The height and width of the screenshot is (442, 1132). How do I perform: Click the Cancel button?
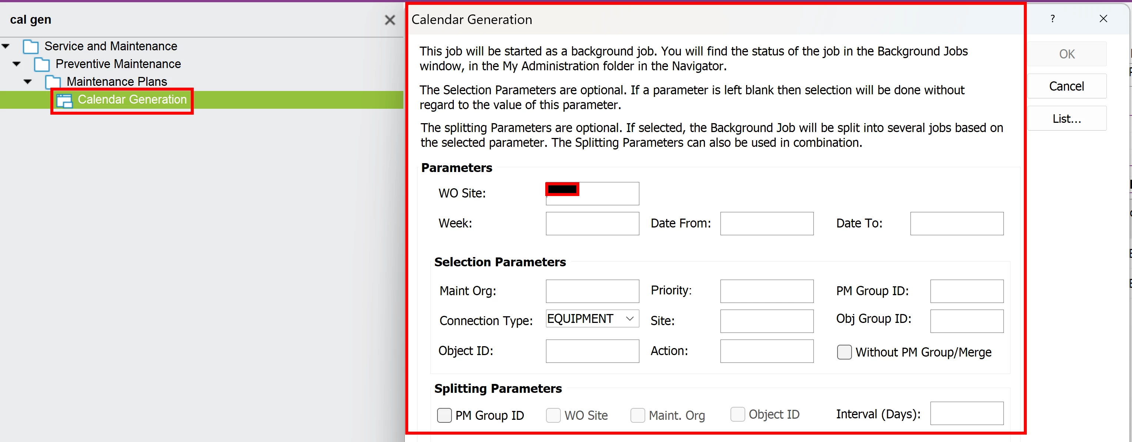coord(1066,86)
